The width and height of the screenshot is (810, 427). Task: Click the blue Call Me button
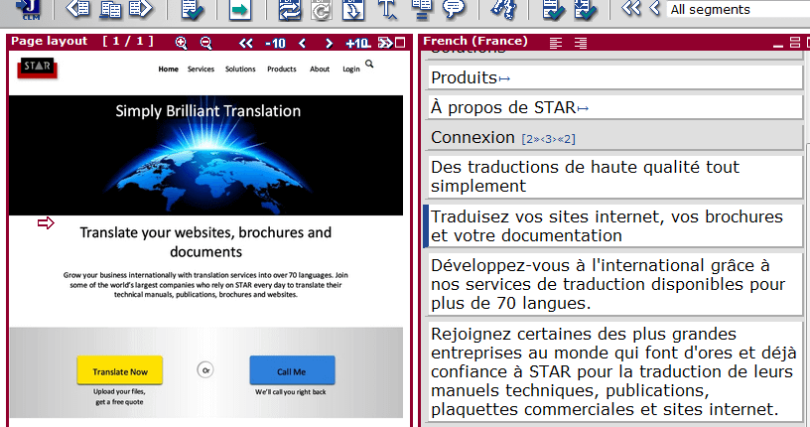pos(292,370)
